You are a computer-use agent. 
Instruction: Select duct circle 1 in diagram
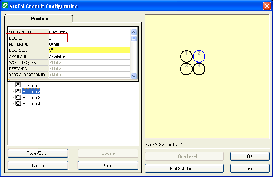[186, 56]
